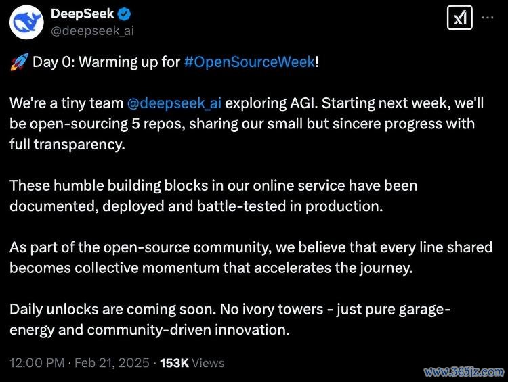The image size is (508, 382).
Task: Click the 12:00 PM timestamp
Action: pos(37,363)
